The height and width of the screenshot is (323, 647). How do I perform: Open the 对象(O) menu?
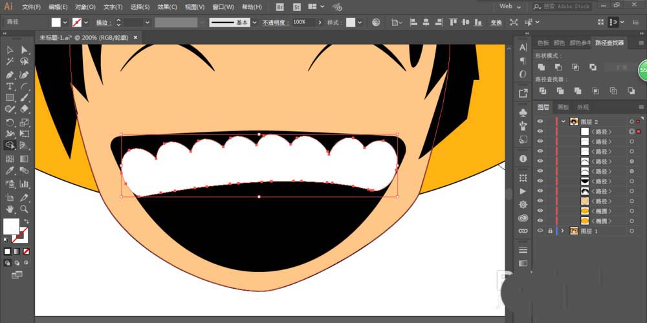[x=85, y=7]
